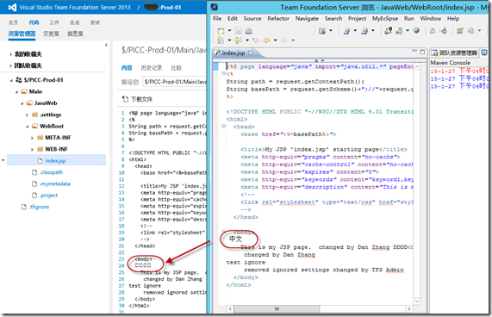Open the web browser globe icon
Viewport: 492px width, 317px height.
click(x=416, y=30)
